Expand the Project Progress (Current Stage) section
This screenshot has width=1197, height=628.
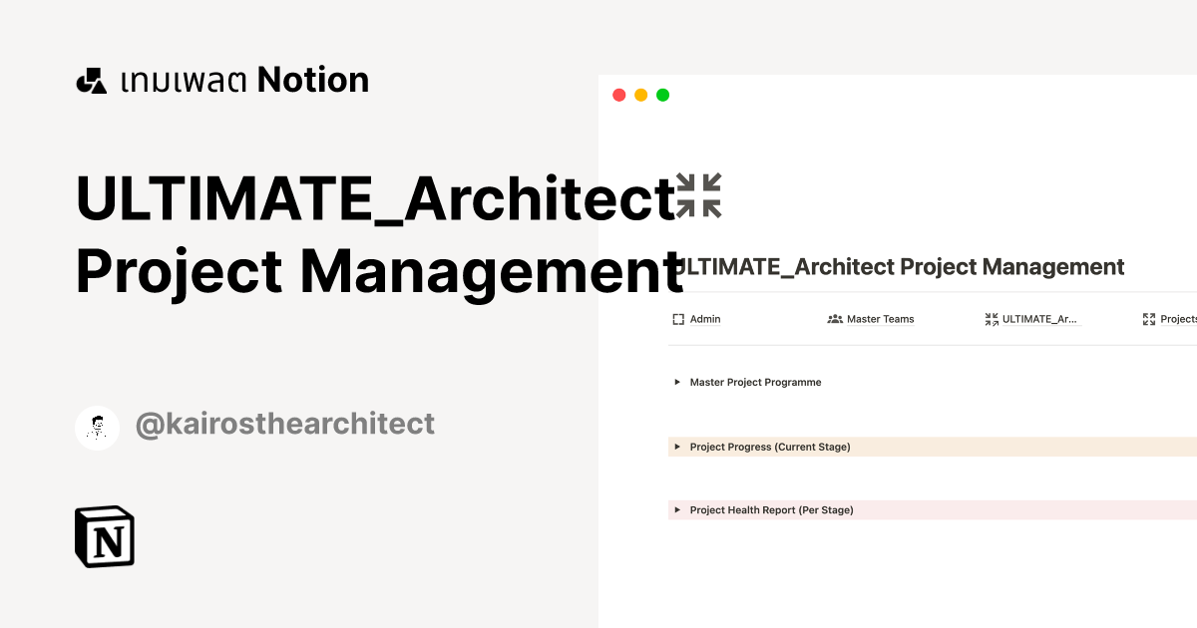pyautogui.click(x=678, y=447)
